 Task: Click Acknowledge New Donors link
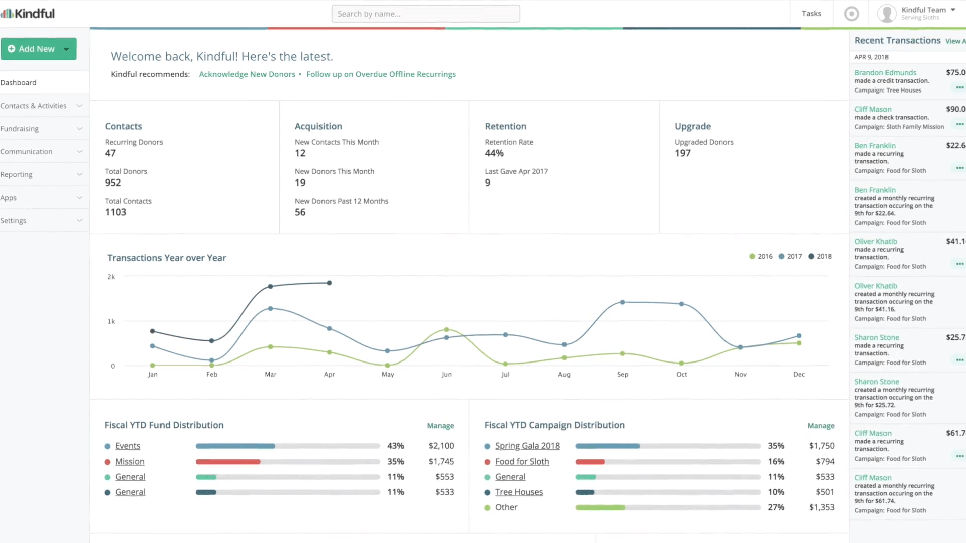click(247, 74)
